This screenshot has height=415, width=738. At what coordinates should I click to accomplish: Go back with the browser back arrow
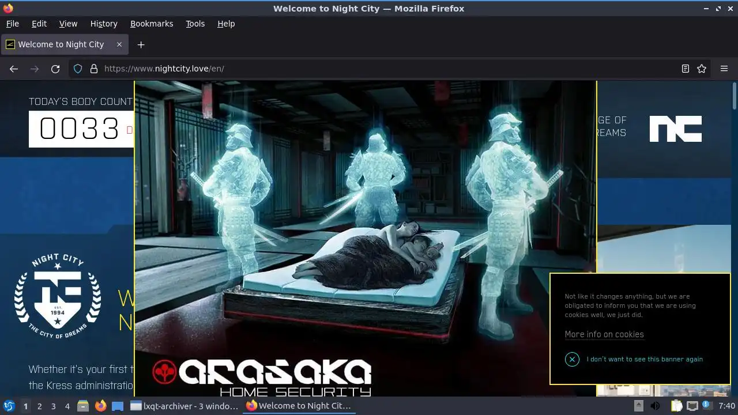(14, 69)
